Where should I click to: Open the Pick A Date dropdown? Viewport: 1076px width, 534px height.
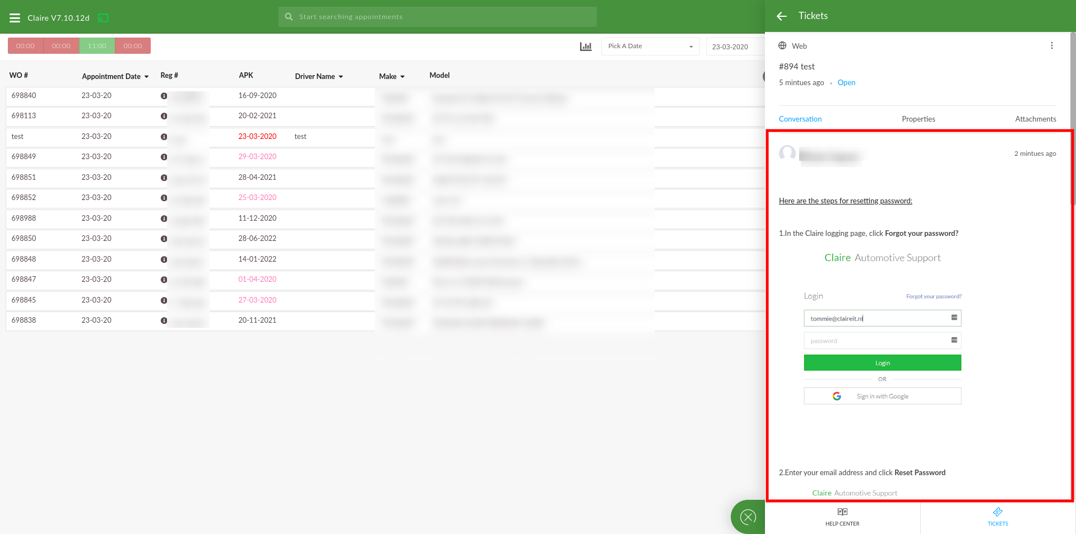click(x=650, y=47)
